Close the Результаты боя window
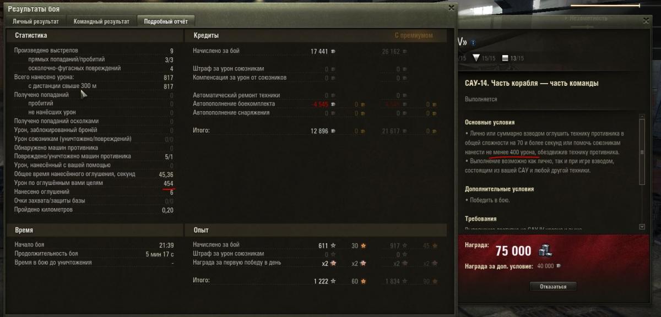This screenshot has width=661, height=317. tap(452, 8)
